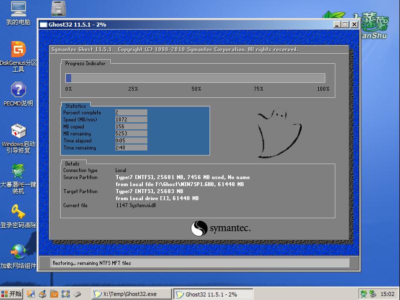Image resolution: width=400 pixels, height=300 pixels.
Task: Switch to X:\Temp\Ghost32.exe taskbar button
Action: pos(131,294)
